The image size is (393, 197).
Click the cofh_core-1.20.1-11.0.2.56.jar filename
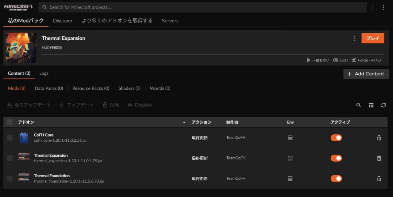tap(60, 140)
